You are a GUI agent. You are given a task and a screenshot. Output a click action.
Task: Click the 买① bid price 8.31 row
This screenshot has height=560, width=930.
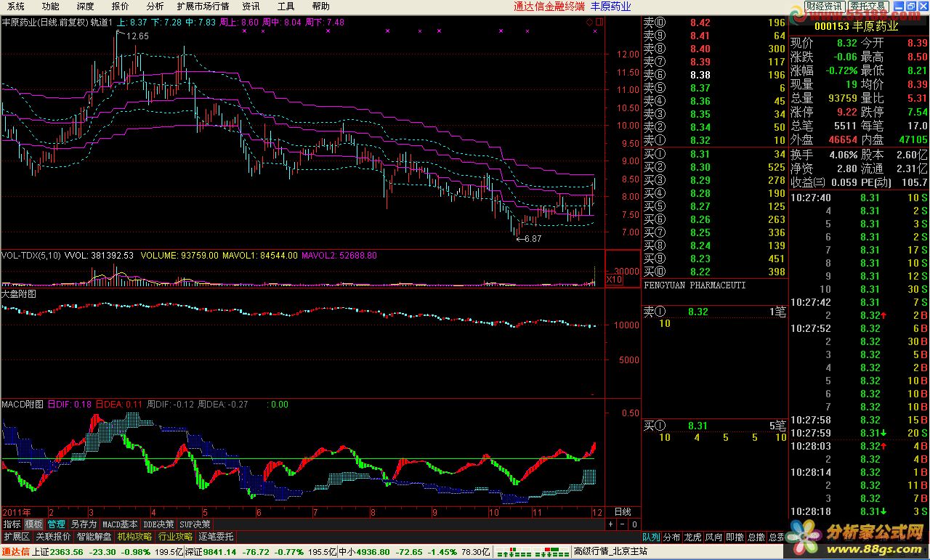click(x=714, y=154)
